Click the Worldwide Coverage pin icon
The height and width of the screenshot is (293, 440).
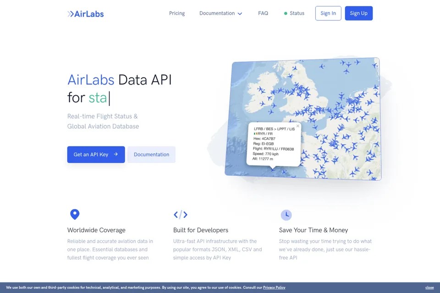(x=75, y=215)
